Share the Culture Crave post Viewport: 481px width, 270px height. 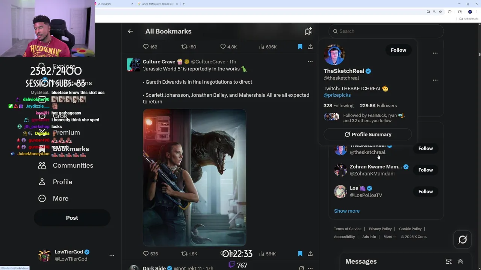[x=310, y=253]
